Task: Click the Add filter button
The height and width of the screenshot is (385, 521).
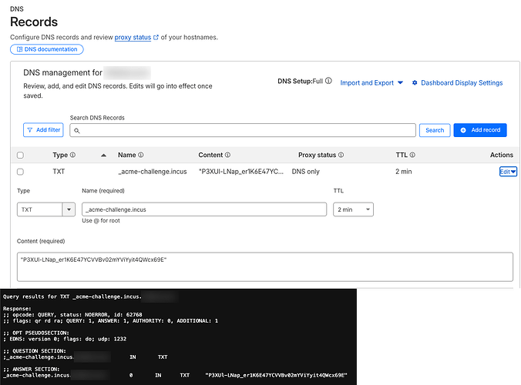Action: pos(43,130)
